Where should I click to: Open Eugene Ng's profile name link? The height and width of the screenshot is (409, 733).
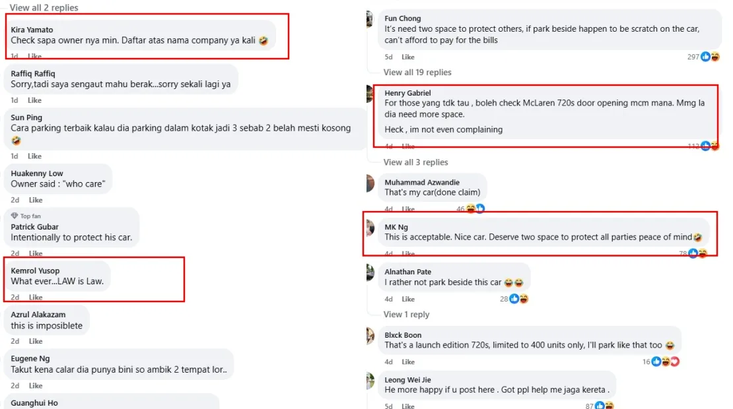pos(30,358)
